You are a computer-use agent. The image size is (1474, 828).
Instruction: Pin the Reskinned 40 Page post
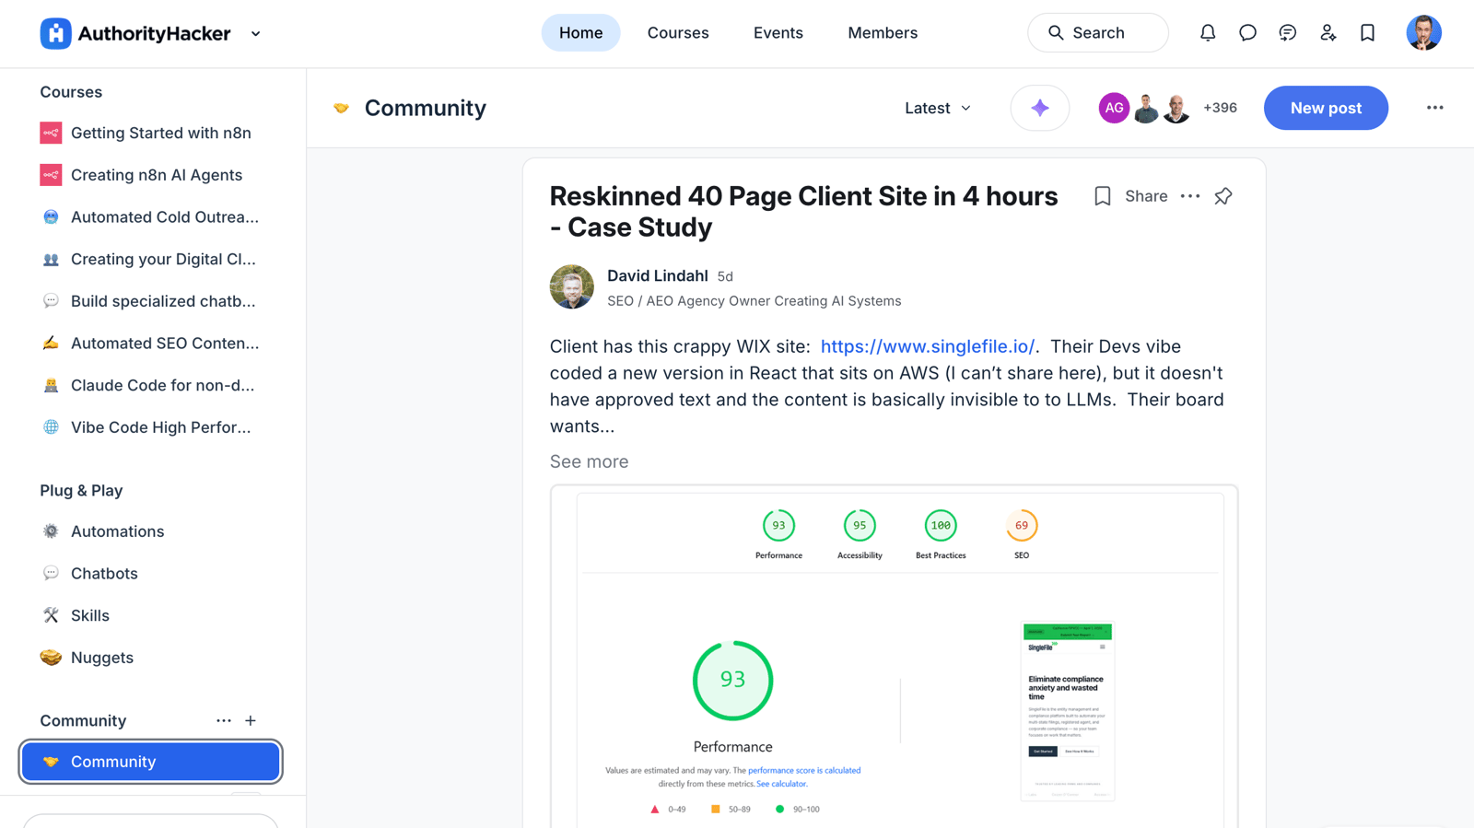coord(1223,196)
